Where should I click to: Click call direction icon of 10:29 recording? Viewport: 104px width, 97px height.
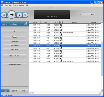(61, 28)
